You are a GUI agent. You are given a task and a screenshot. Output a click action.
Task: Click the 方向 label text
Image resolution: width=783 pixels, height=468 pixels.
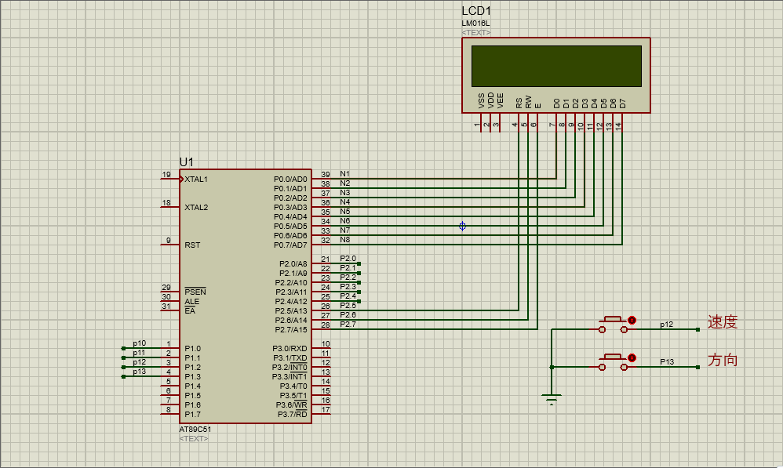coord(723,360)
